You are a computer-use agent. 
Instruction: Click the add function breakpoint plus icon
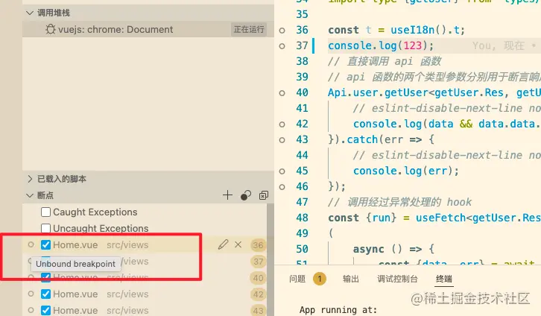click(228, 195)
